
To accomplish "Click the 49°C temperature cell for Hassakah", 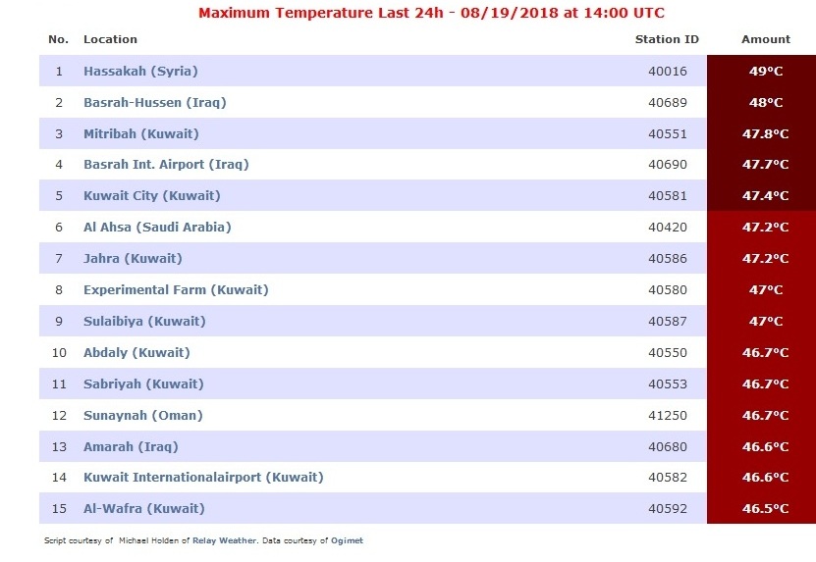I will pos(761,71).
